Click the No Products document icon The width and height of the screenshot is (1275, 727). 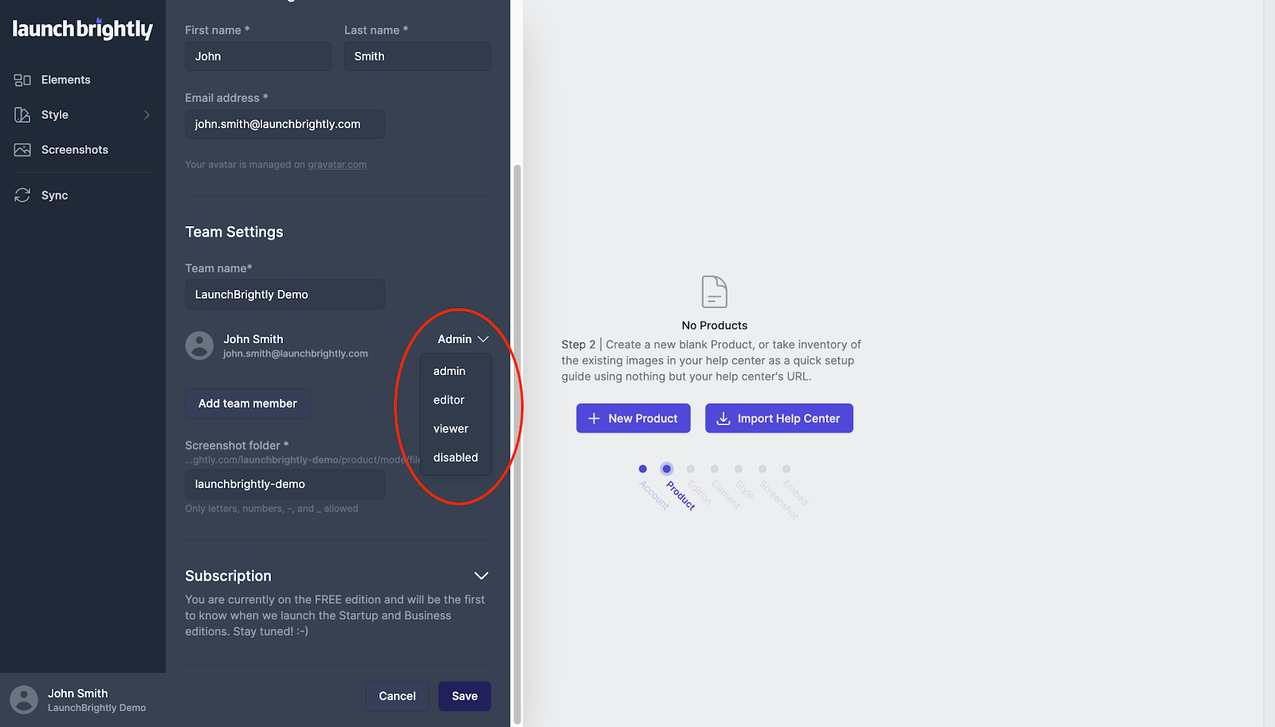tap(714, 291)
